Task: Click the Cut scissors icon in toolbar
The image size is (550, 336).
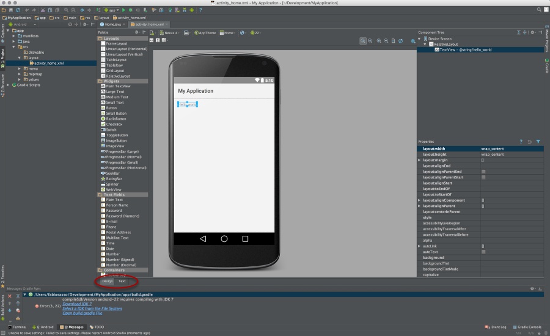Action: [43, 10]
